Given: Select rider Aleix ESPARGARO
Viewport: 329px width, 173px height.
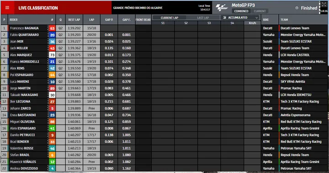Looking at the screenshot, I should pyautogui.click(x=23, y=129).
